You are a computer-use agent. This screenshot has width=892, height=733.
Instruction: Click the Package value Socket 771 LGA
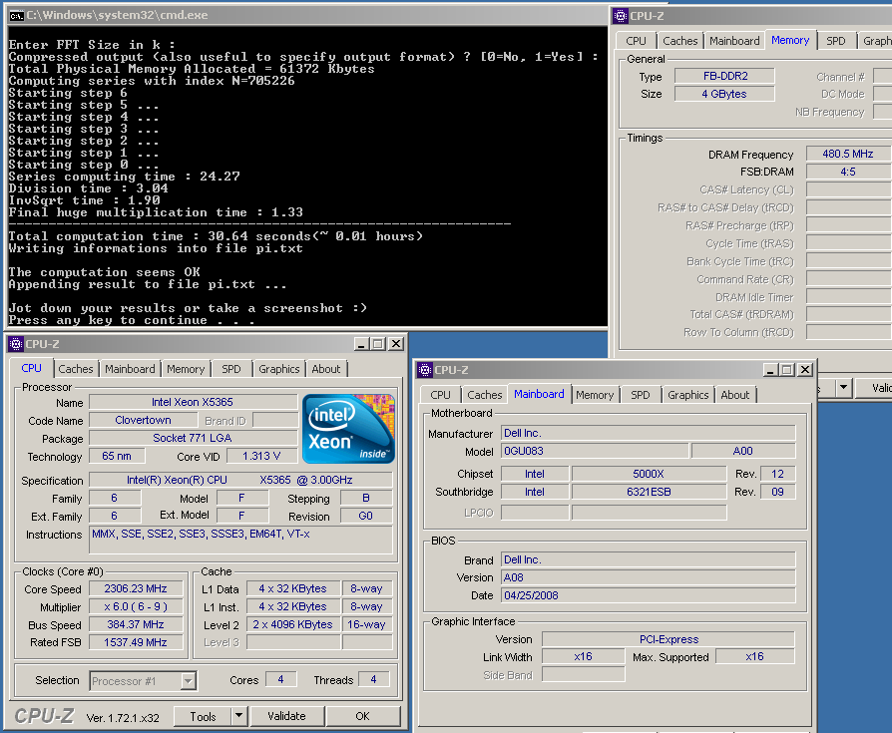pyautogui.click(x=193, y=438)
